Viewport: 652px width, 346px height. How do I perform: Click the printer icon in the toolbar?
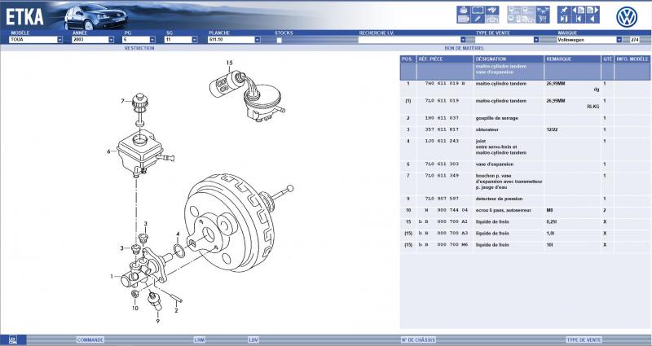(464, 9)
